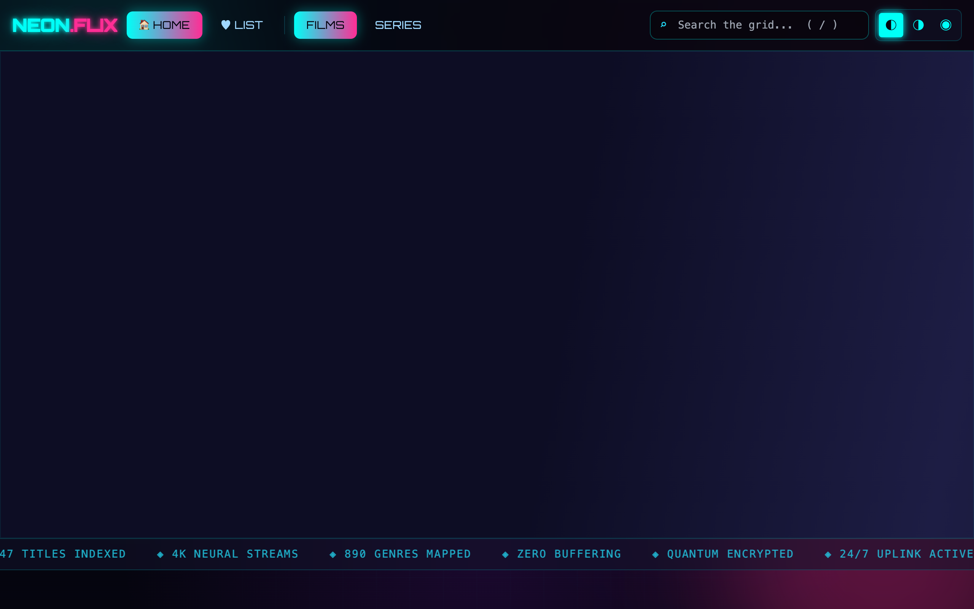Click 'QUANTUM ENCRYPTED' ticker text
Viewport: 974px width, 609px height.
(730, 554)
